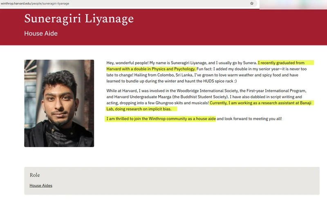
Task: Click the text 'look forward to meeting you all!'
Action: pos(253,119)
